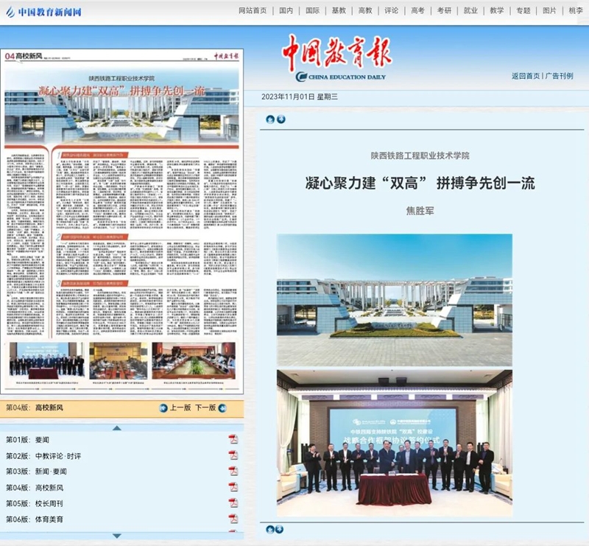Click the 中国教育新闻网 site logo
Image resolution: width=589 pixels, height=546 pixels.
coord(43,12)
